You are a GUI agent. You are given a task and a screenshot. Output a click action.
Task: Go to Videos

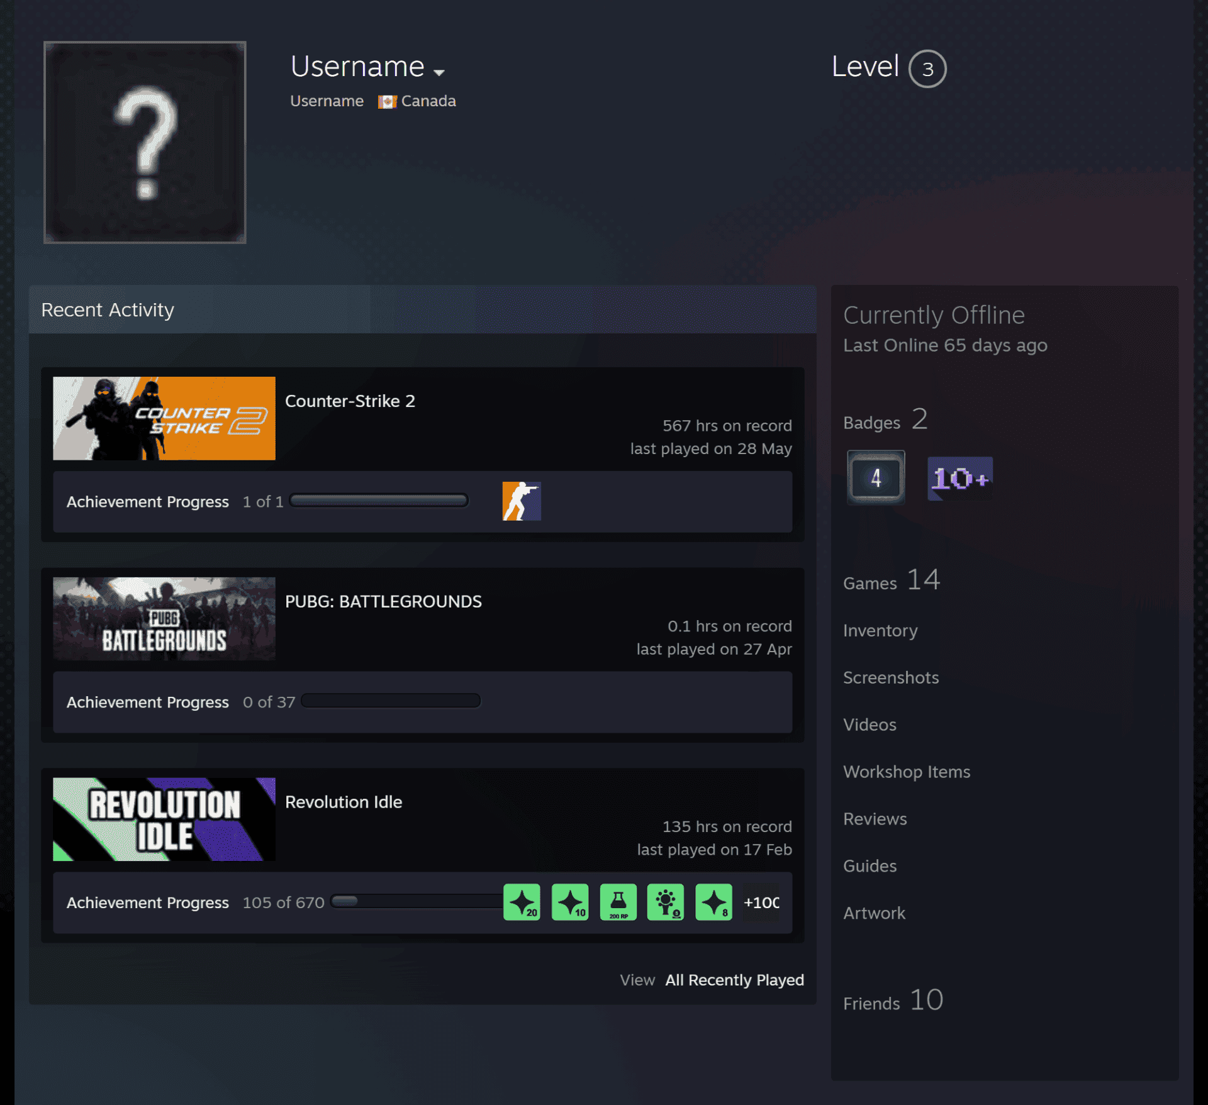click(870, 725)
